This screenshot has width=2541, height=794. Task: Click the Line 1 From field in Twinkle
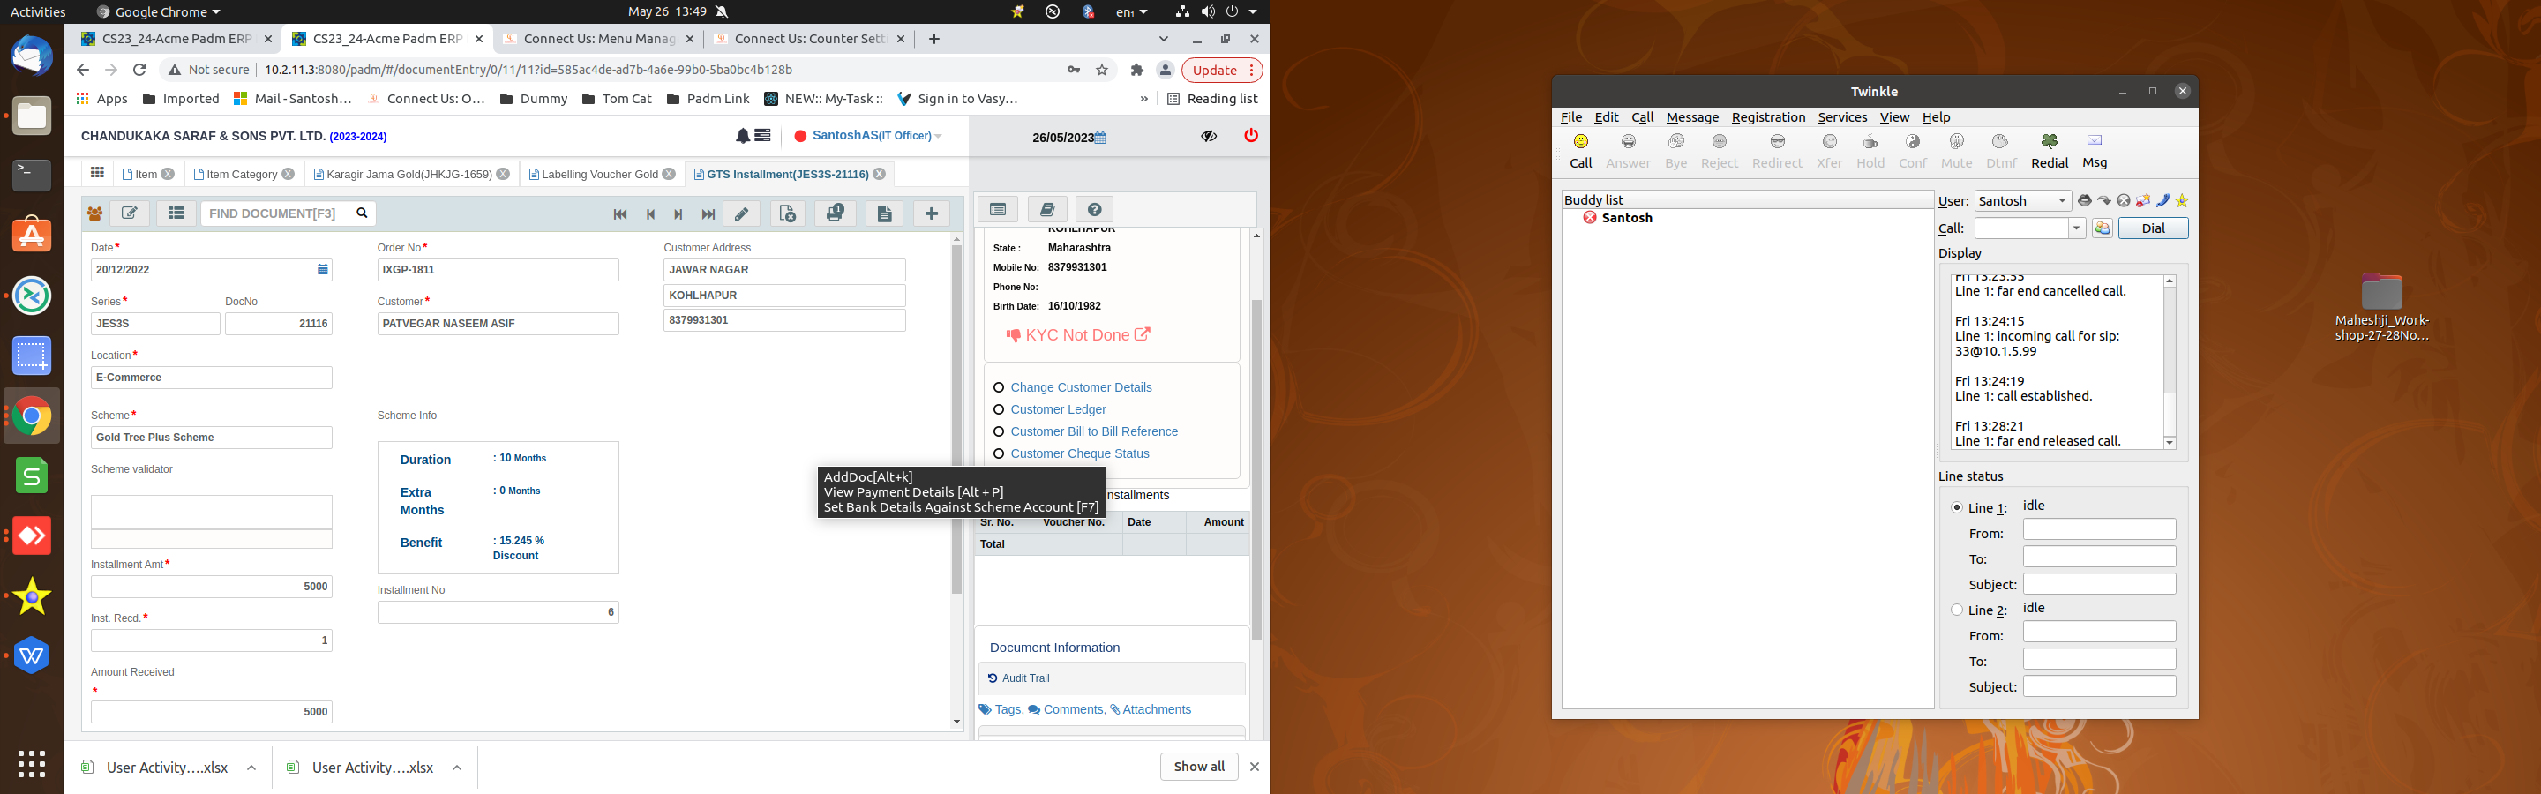[2098, 529]
